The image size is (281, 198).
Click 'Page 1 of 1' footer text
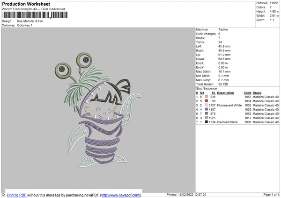click(271, 195)
